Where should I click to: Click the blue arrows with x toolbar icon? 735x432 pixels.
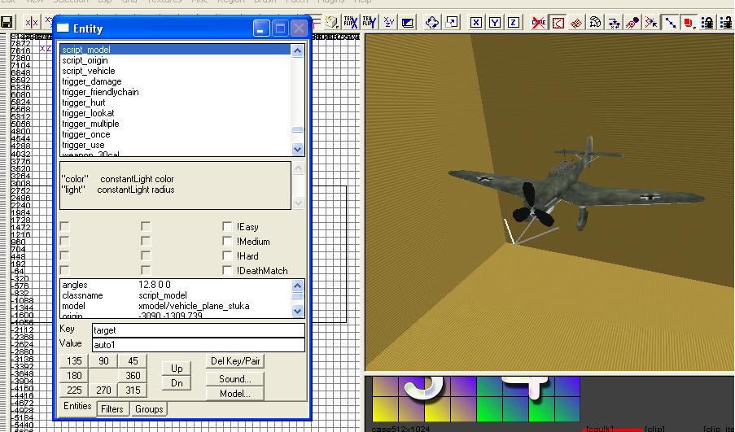(614, 22)
